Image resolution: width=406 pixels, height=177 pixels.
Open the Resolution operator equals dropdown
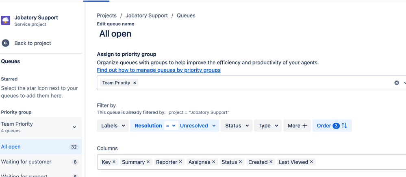[x=171, y=126]
